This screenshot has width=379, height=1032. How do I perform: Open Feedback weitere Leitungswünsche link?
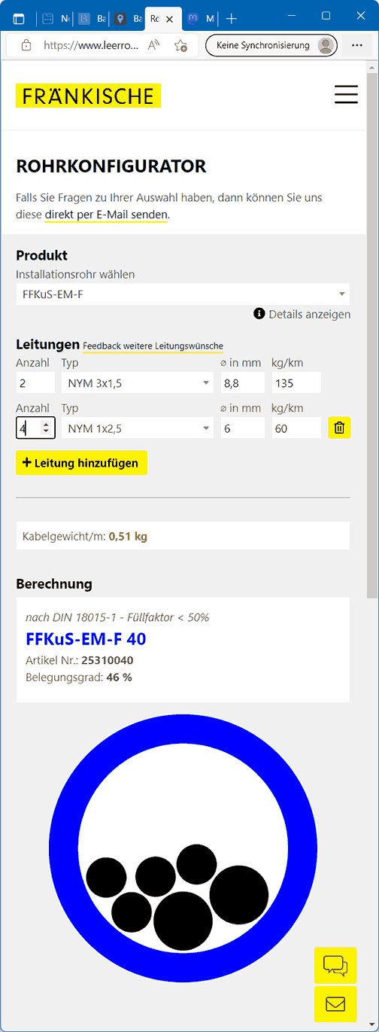(153, 346)
